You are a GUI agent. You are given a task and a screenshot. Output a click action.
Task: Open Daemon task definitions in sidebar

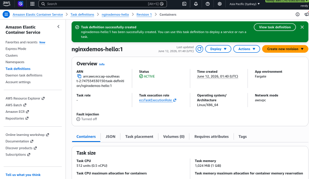pyautogui.click(x=24, y=75)
